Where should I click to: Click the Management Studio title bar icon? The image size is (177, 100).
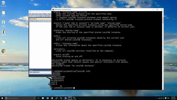(x=30, y=12)
